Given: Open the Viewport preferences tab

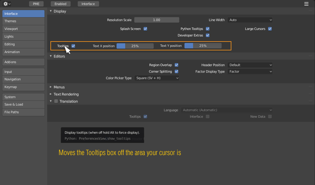Looking at the screenshot, I should (x=23, y=29).
